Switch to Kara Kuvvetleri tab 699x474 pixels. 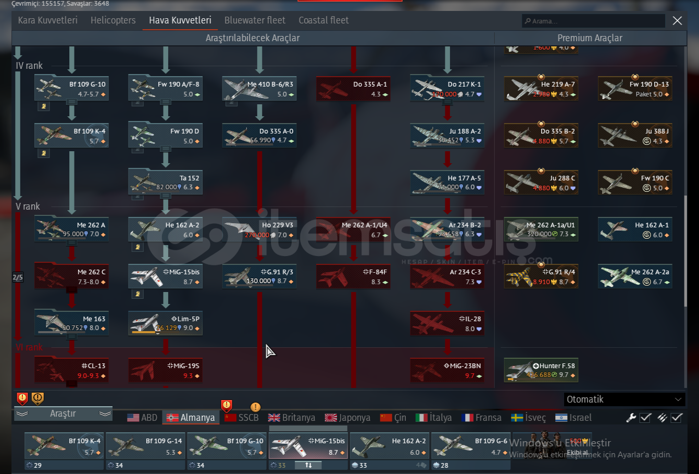click(47, 20)
